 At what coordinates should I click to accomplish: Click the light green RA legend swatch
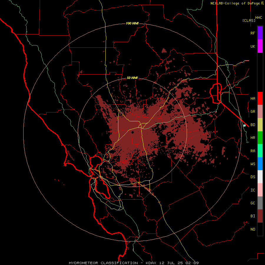[260, 151]
